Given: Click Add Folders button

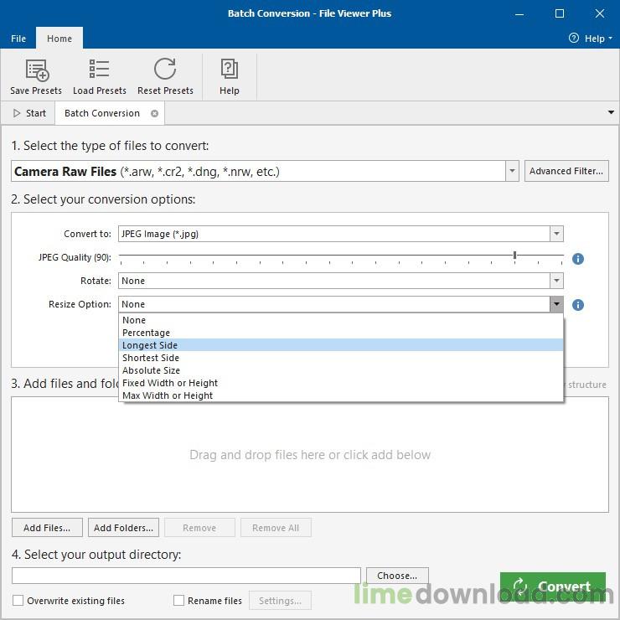Looking at the screenshot, I should pos(123,528).
